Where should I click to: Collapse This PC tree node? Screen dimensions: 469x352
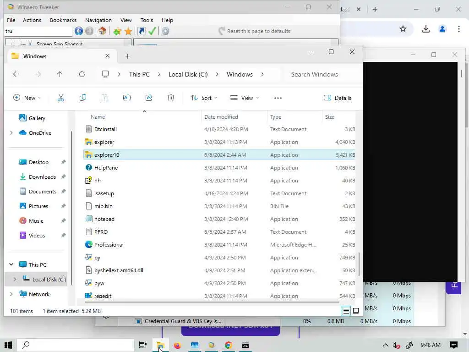pyautogui.click(x=11, y=264)
